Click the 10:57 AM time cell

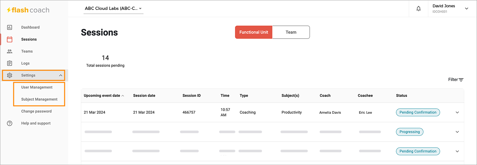(x=225, y=112)
